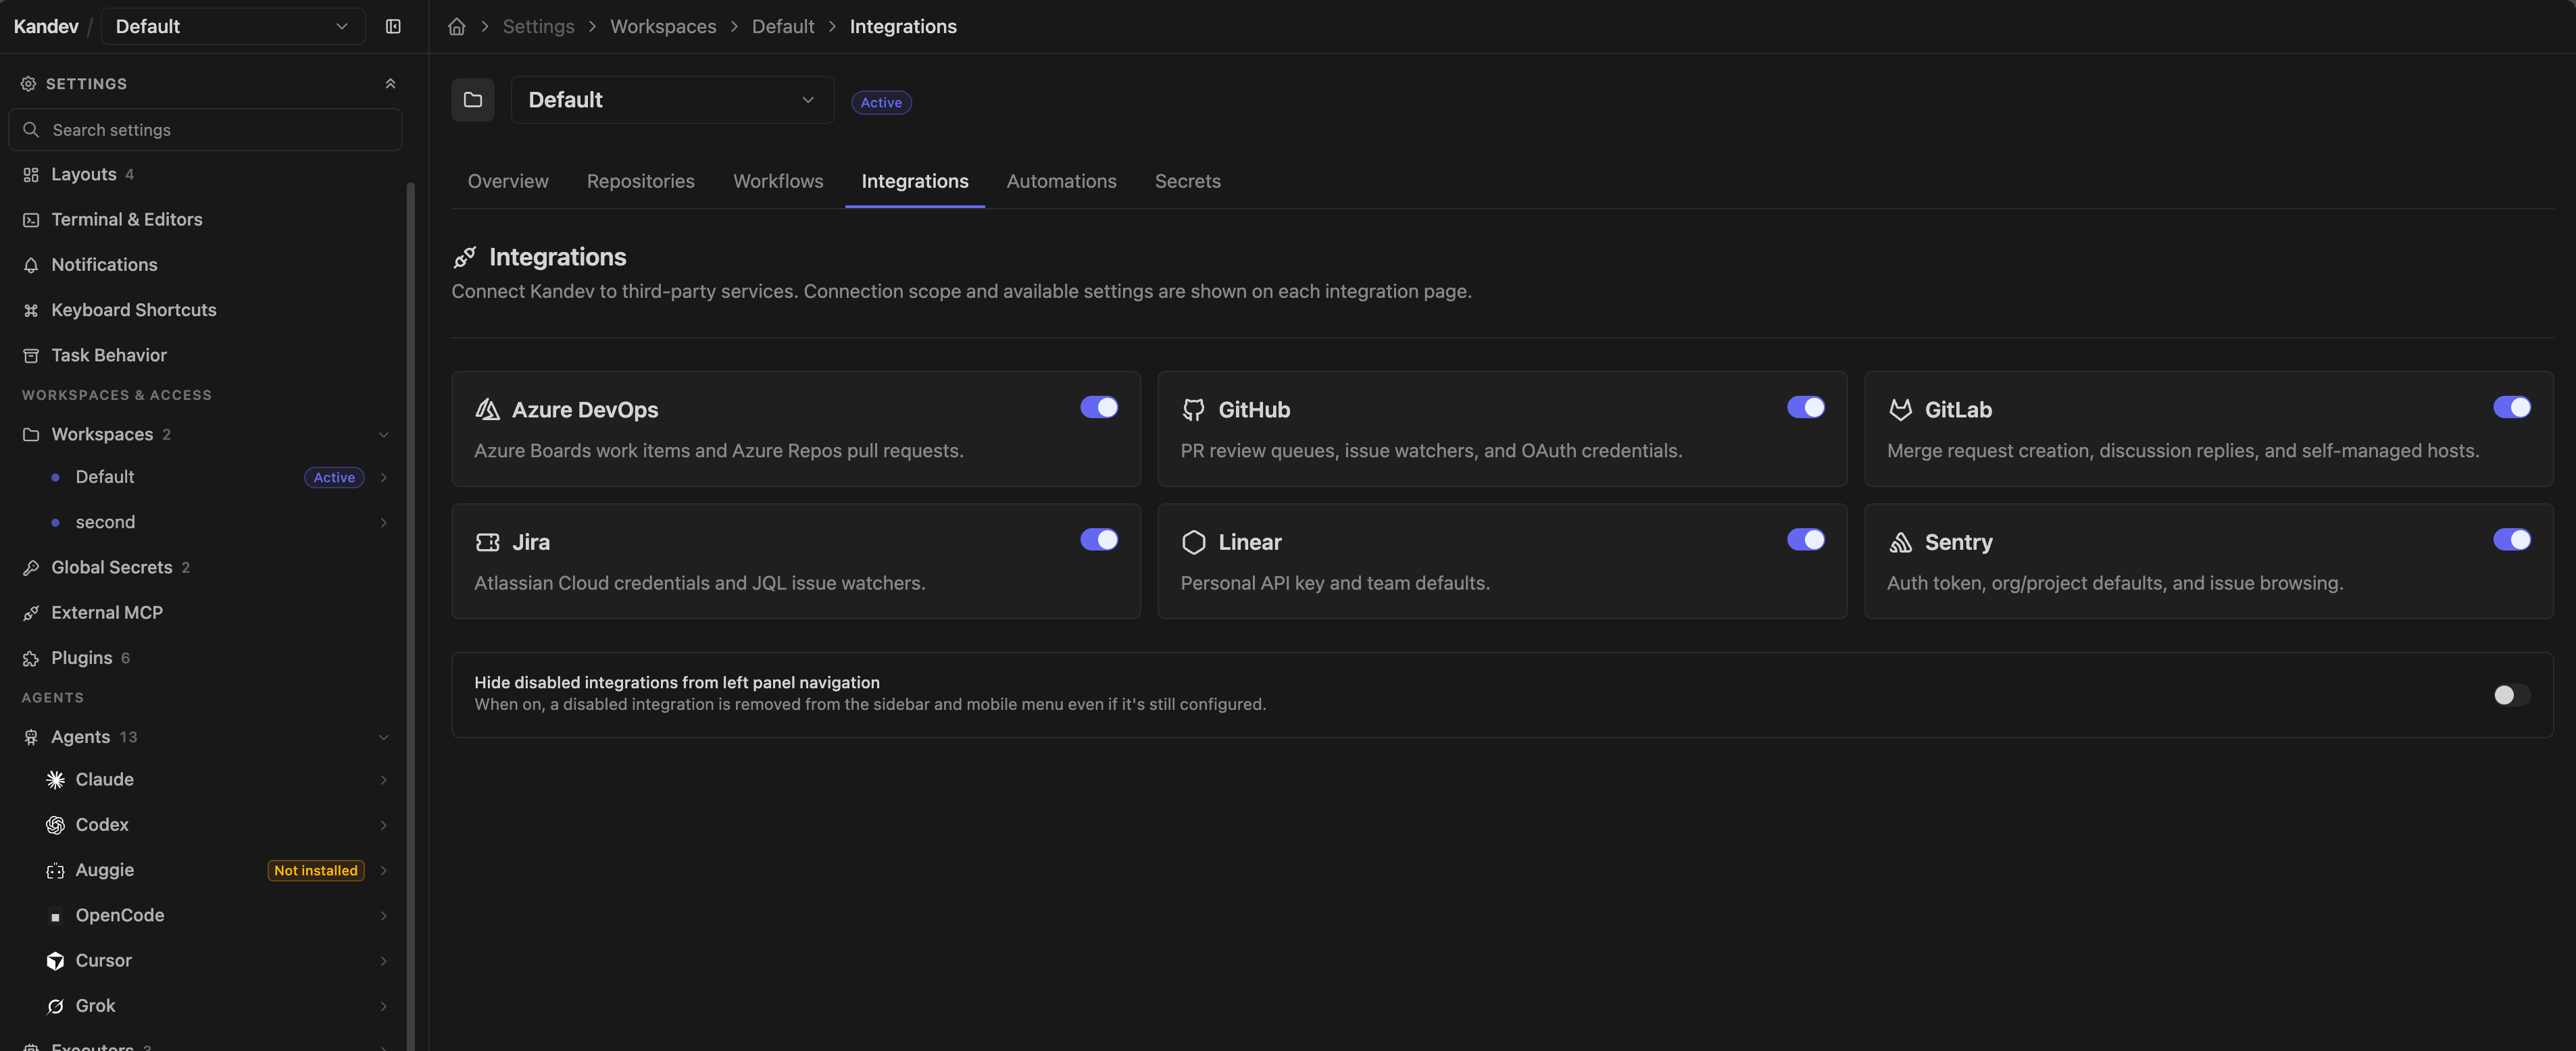Click the Azure DevOps logo icon

[487, 410]
